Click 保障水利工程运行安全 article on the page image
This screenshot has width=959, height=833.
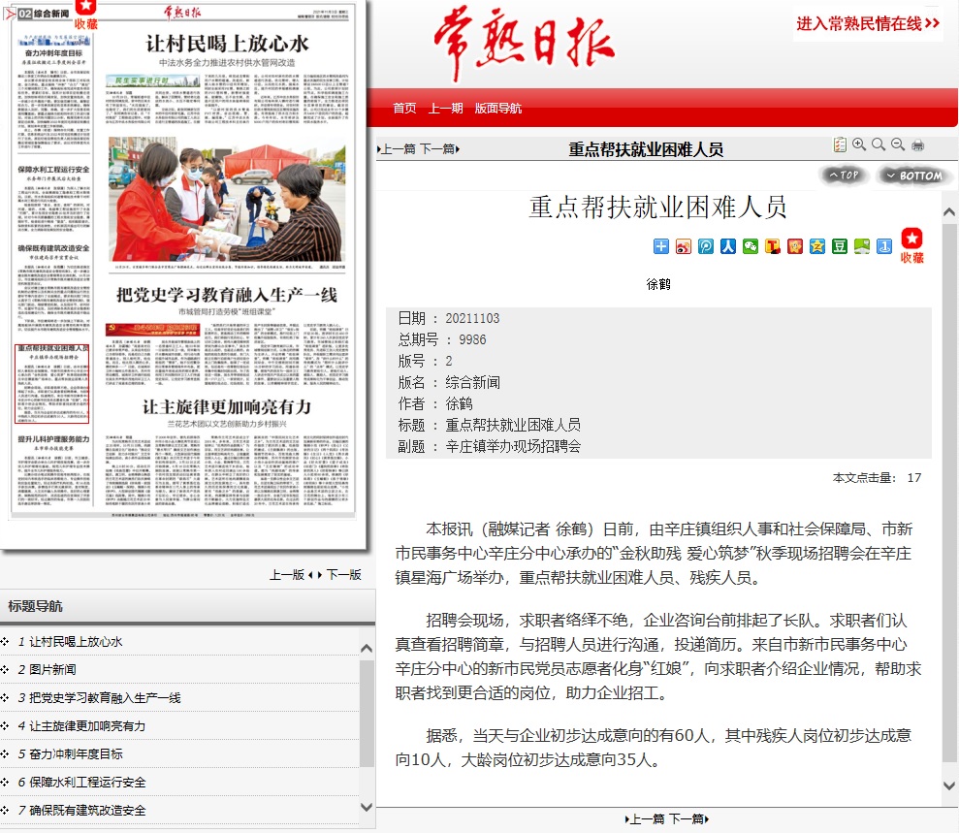pos(54,198)
